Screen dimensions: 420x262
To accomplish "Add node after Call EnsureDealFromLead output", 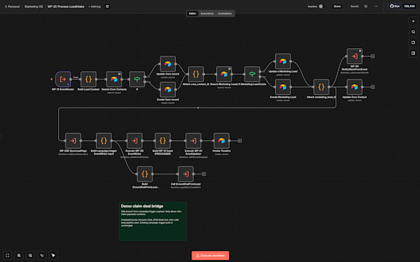I will pyautogui.click(x=204, y=174).
